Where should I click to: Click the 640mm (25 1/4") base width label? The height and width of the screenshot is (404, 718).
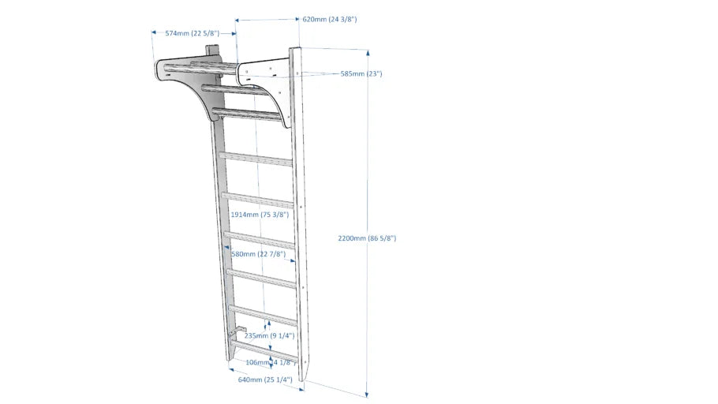(x=265, y=380)
